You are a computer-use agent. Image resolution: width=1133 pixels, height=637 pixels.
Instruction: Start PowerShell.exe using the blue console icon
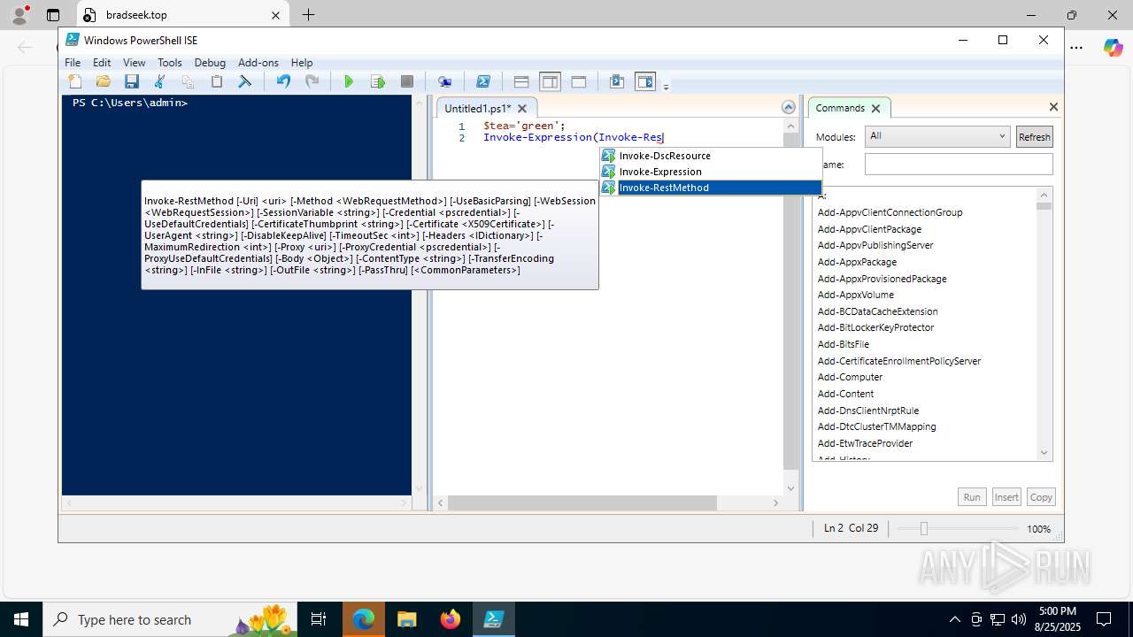click(x=483, y=81)
